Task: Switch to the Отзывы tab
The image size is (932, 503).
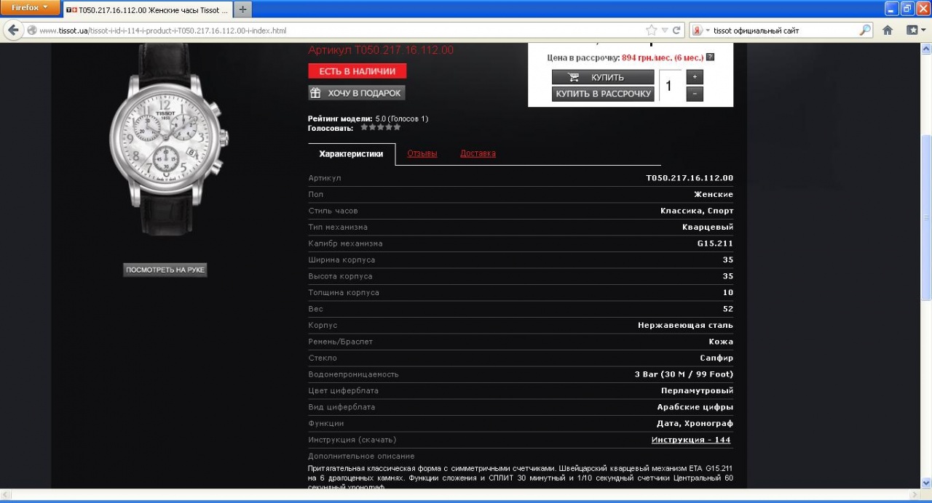Action: click(422, 153)
